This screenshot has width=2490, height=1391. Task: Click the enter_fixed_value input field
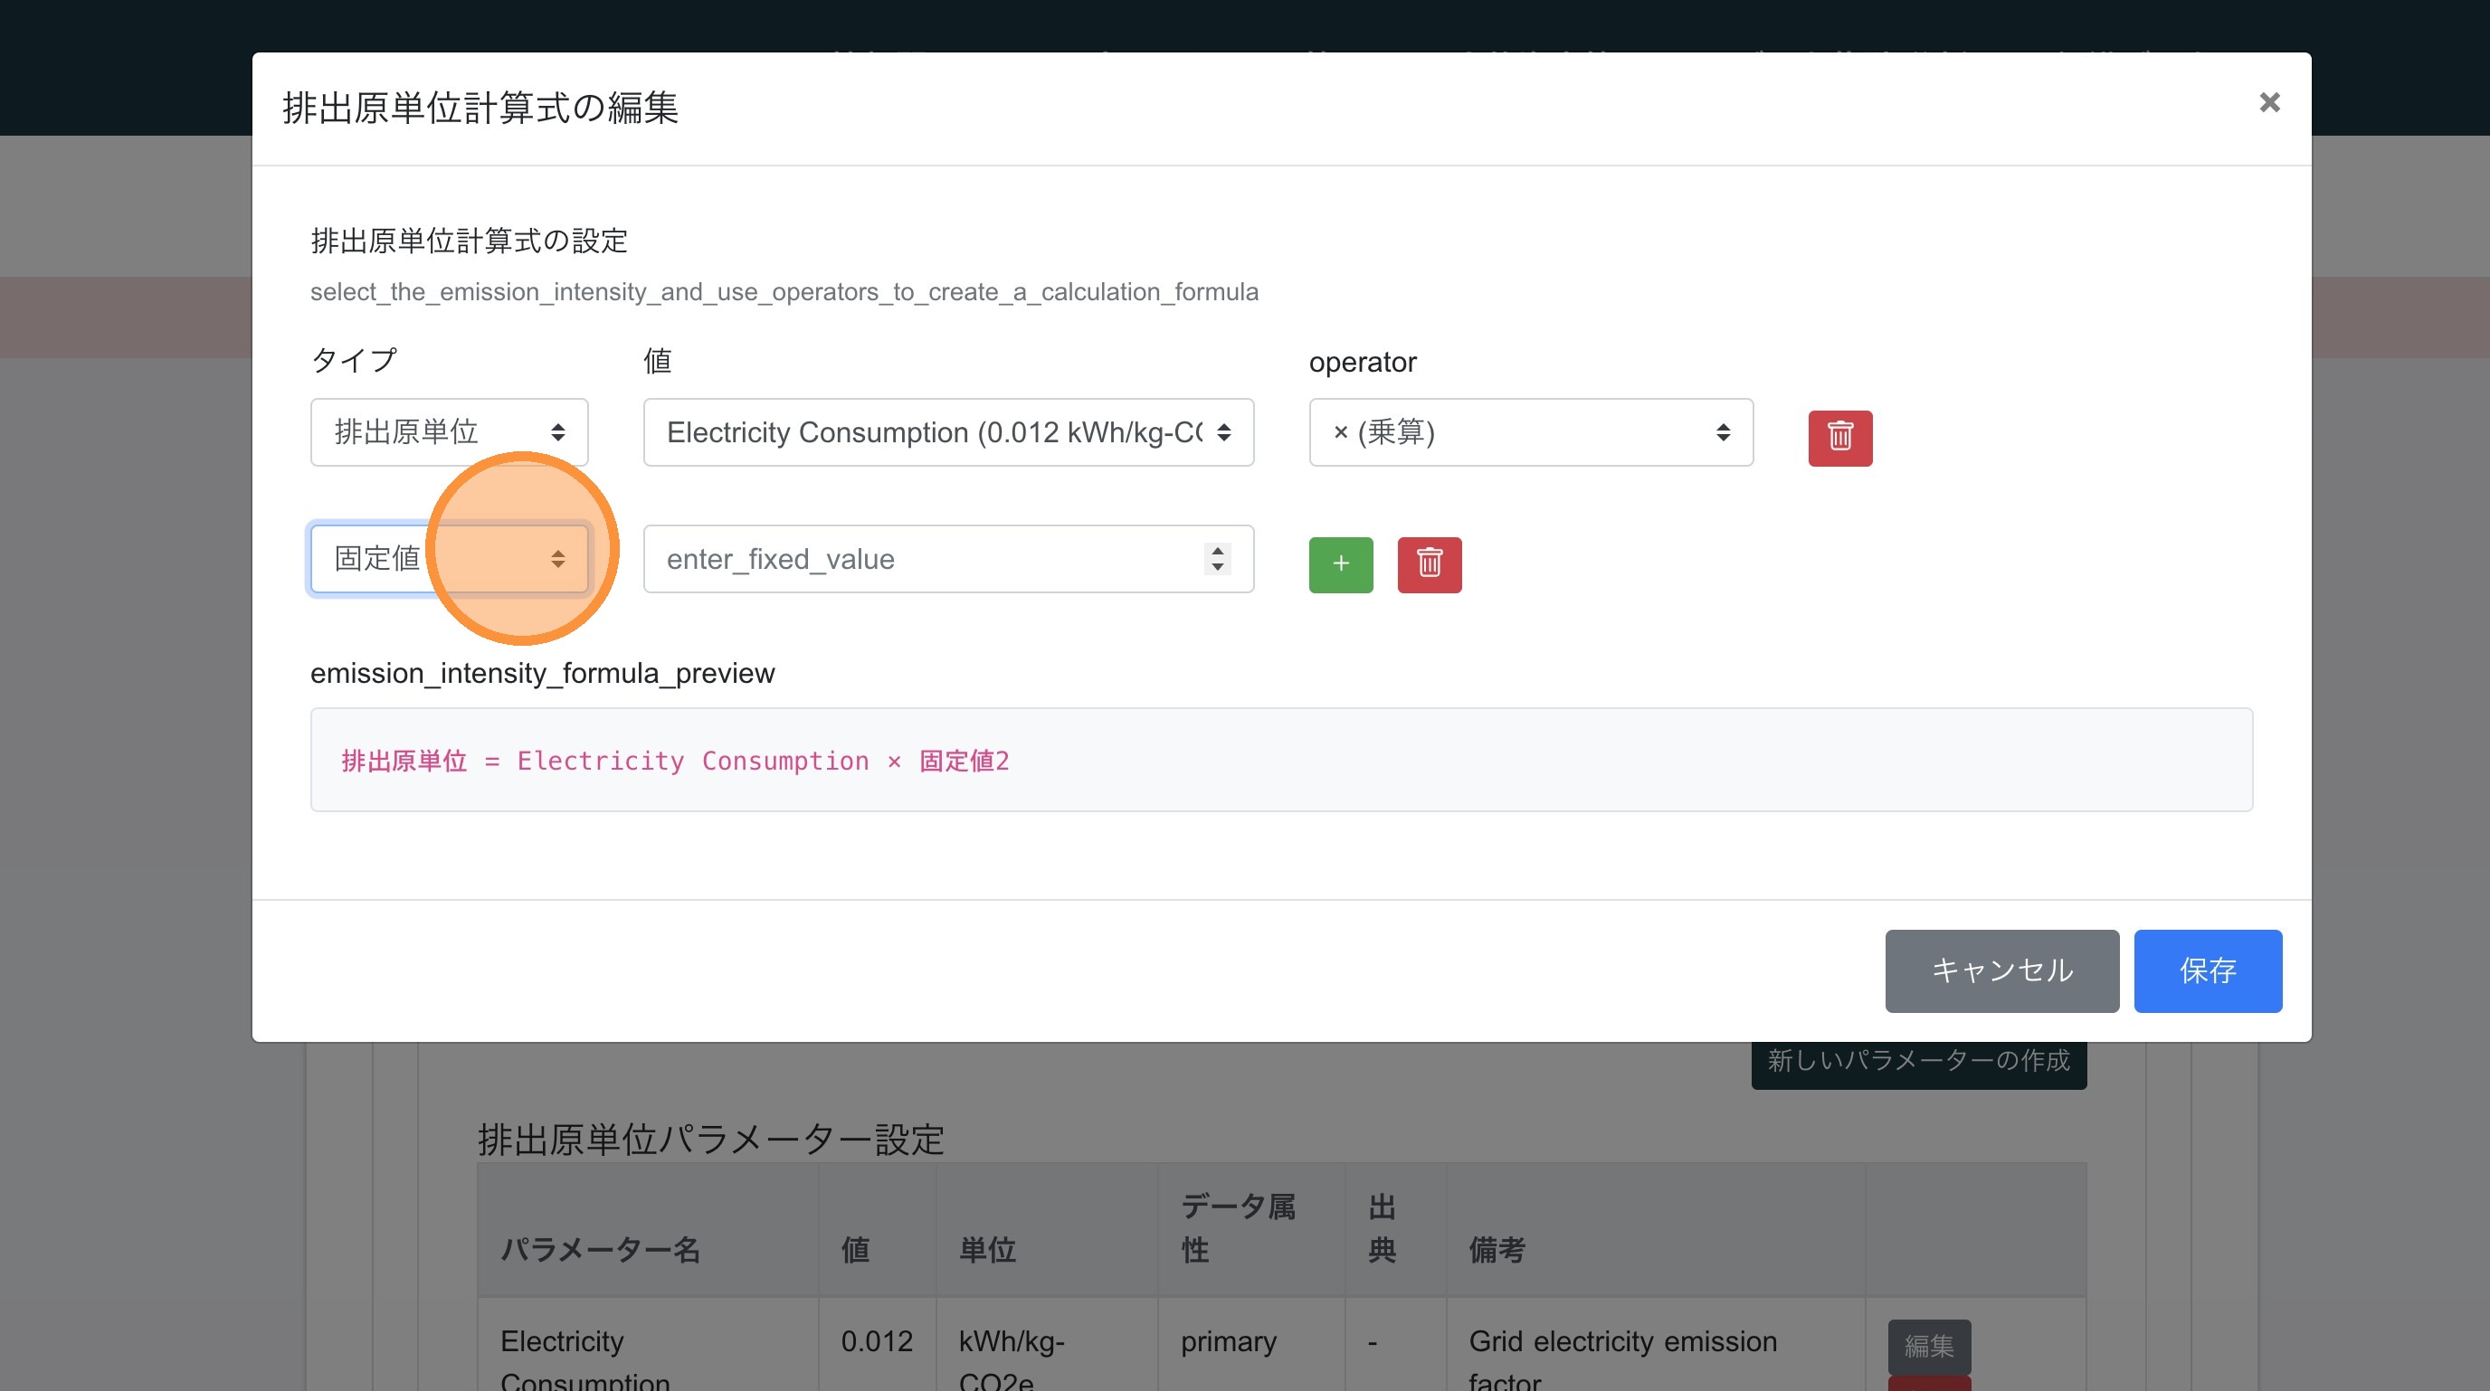tap(908, 558)
